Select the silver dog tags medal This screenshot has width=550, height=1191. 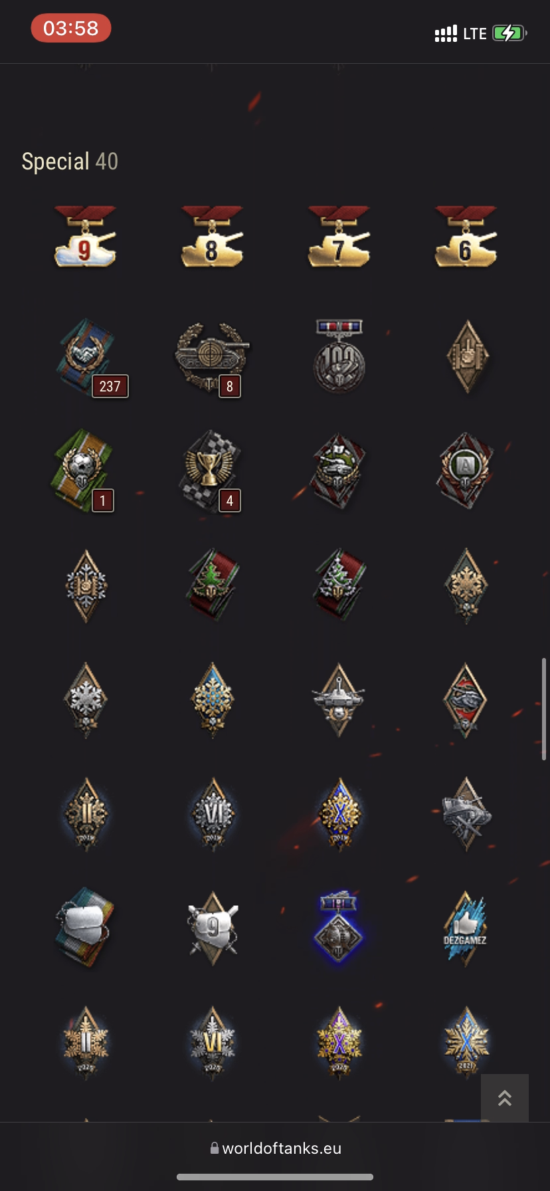[85, 926]
